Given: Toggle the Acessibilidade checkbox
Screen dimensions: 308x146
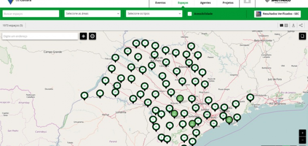Looking at the screenshot, I should point(190,14).
